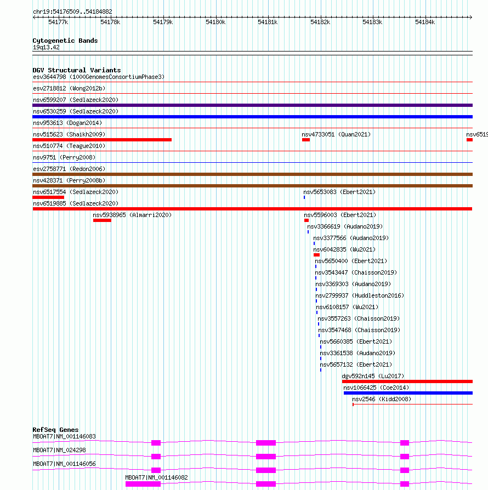
Task: Click the purple nsv6599207 (Sedlazeck2020) bar
Action: tap(253, 105)
